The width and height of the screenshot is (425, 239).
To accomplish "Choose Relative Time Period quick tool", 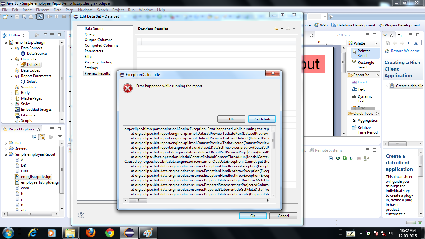I will click(x=365, y=130).
